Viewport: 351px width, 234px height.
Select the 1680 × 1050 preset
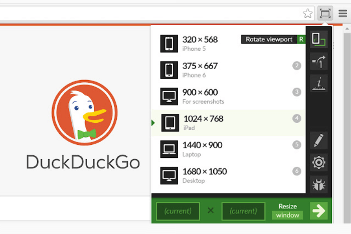(x=229, y=175)
